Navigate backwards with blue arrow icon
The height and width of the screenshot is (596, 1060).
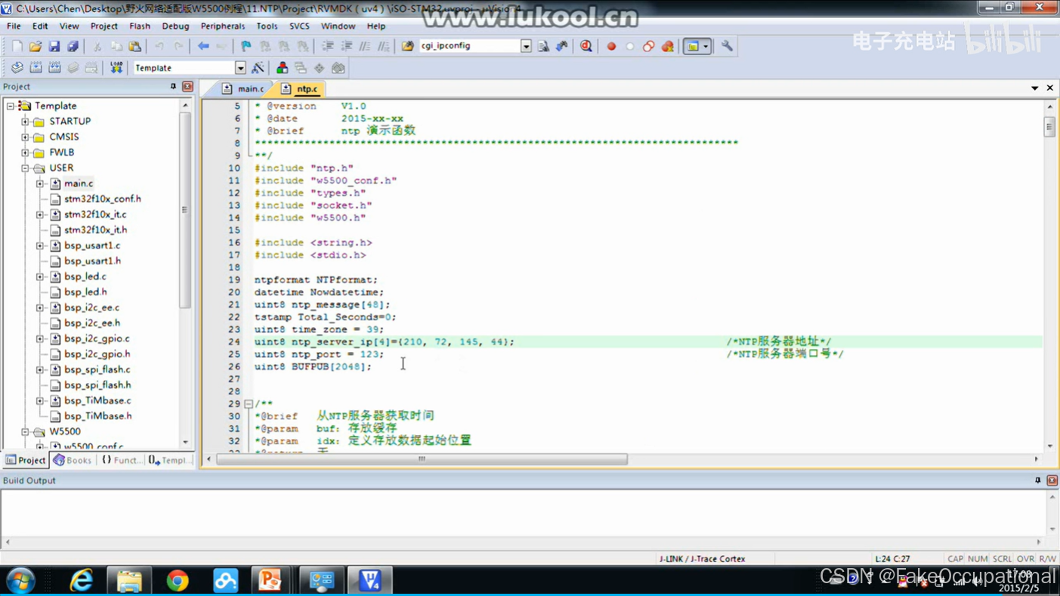point(203,46)
